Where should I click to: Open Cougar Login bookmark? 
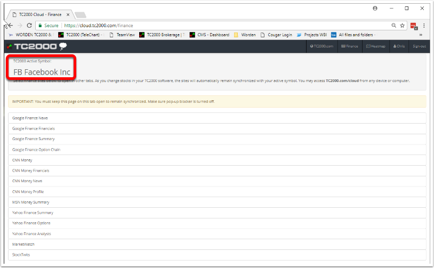pyautogui.click(x=276, y=35)
